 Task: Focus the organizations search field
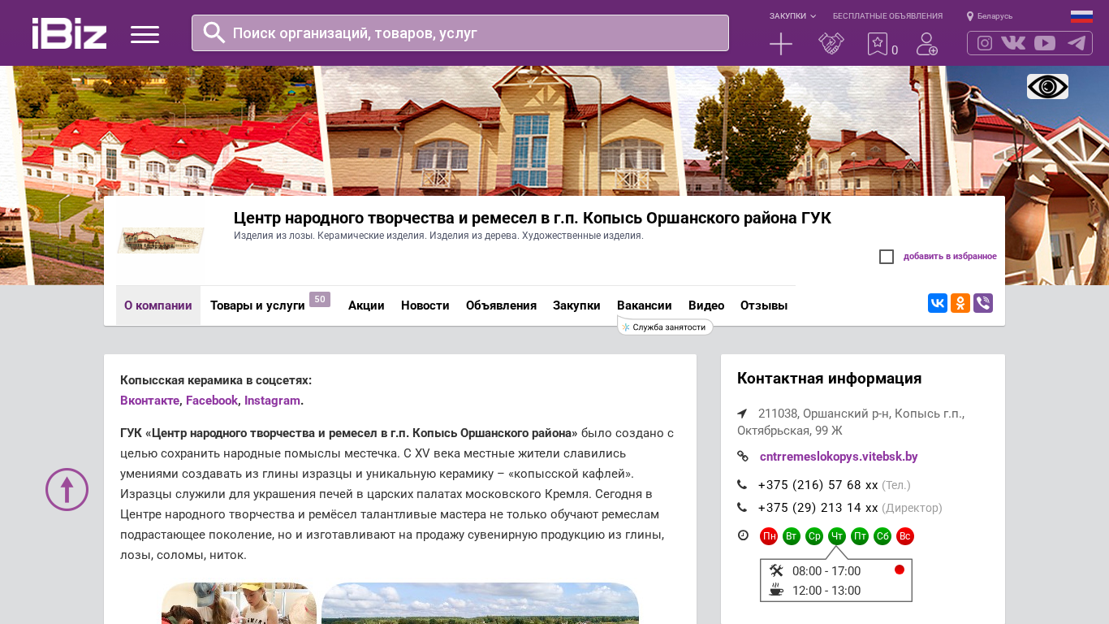[460, 33]
